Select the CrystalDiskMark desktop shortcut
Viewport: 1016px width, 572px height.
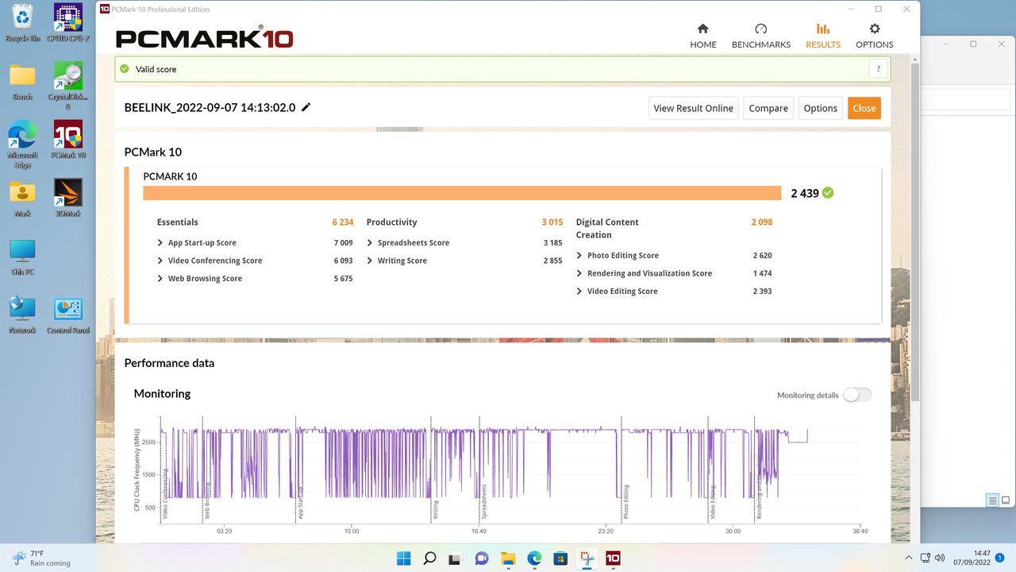point(68,86)
